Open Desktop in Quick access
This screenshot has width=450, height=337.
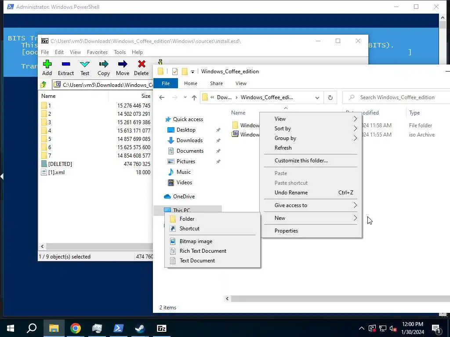click(186, 130)
